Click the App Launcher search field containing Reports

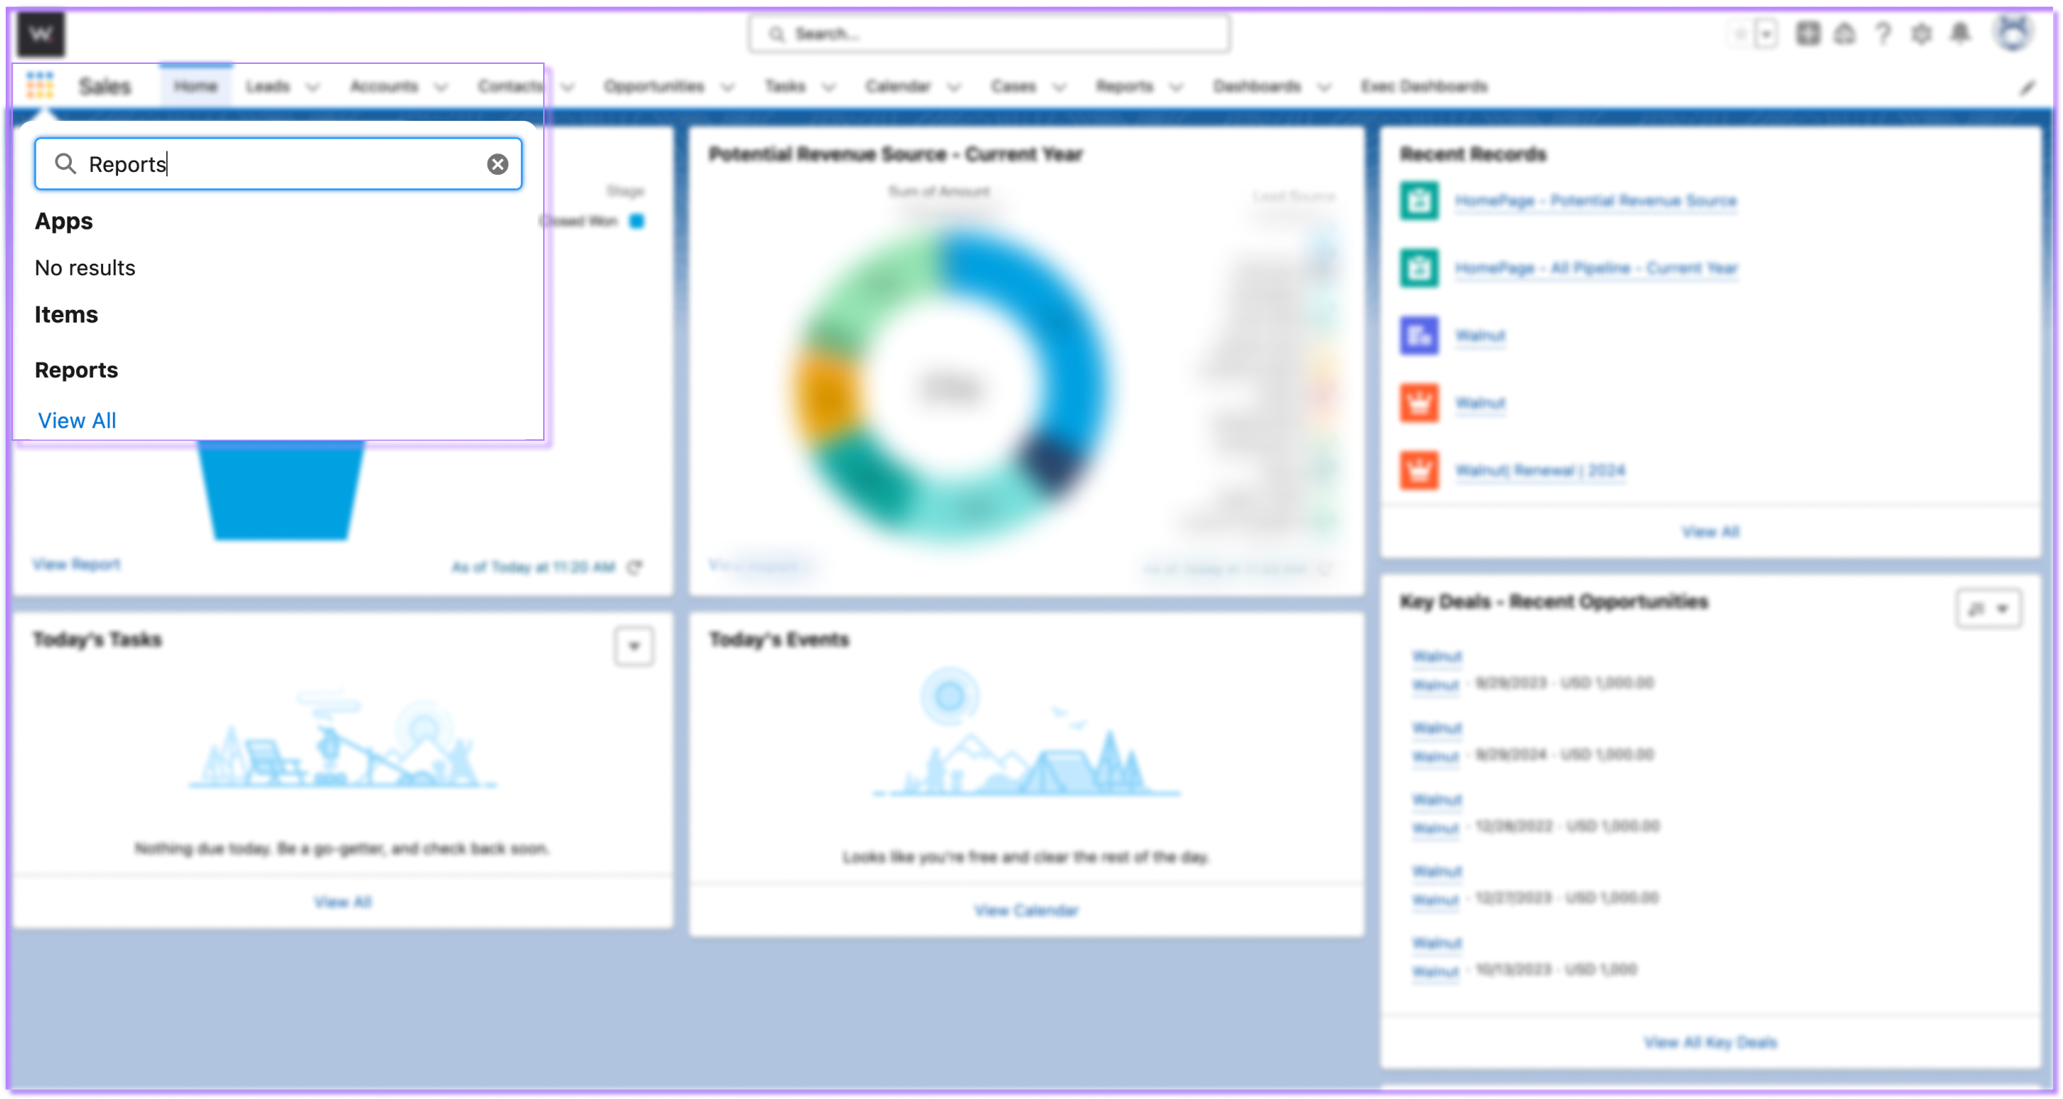click(x=278, y=164)
